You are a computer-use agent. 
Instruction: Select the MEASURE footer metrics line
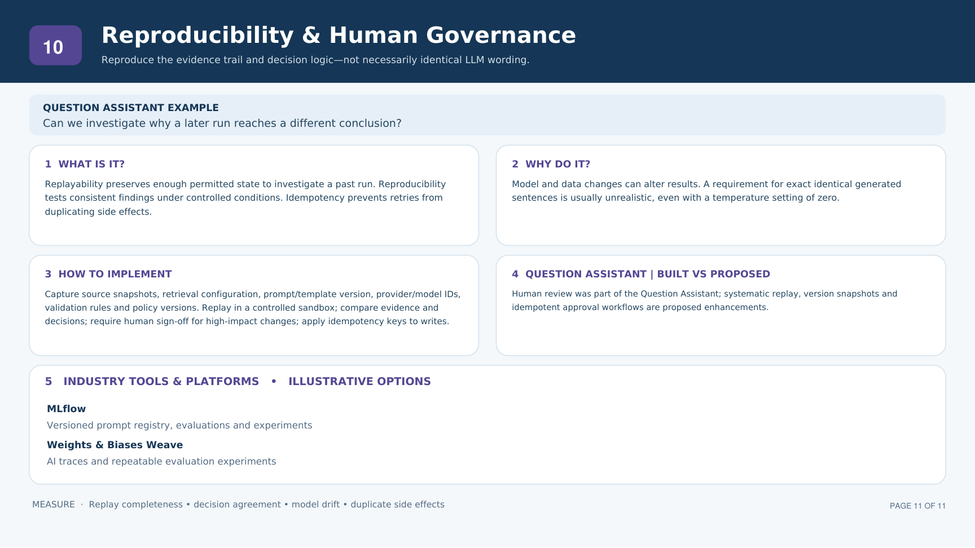pos(238,505)
